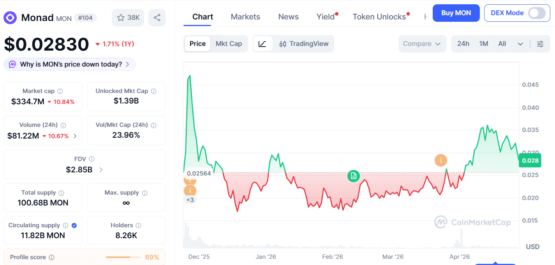Screen dimensions: 555x265
Task: Click the orange info marker near April
Action: tap(441, 160)
